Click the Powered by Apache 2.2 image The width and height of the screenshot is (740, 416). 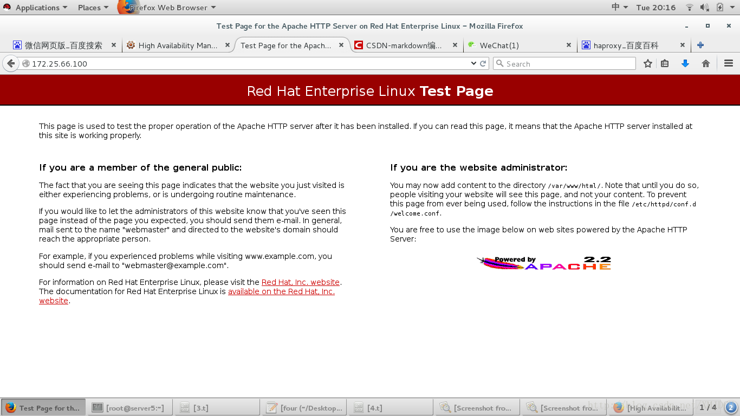coord(544,263)
